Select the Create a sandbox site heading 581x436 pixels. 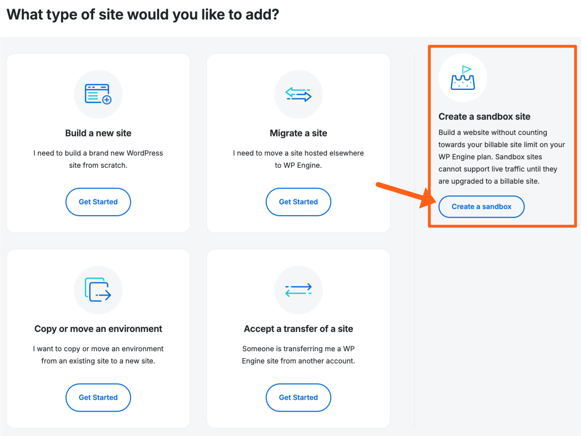(x=484, y=116)
